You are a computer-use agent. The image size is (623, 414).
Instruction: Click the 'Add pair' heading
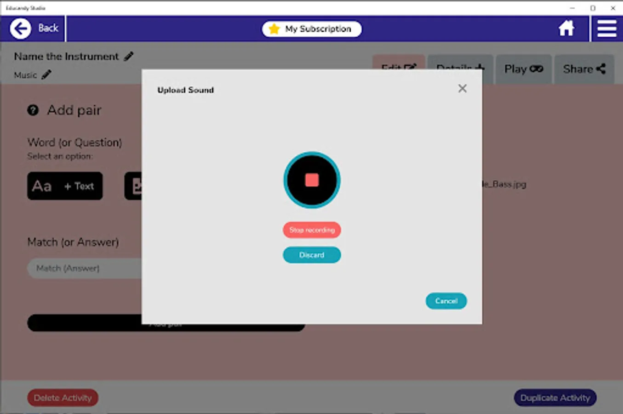click(x=74, y=110)
